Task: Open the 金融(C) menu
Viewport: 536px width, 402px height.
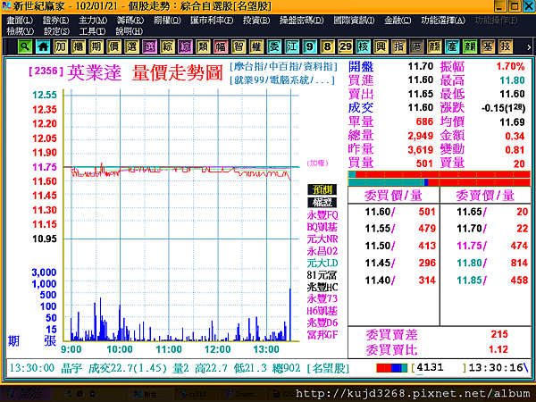Action: tap(398, 21)
